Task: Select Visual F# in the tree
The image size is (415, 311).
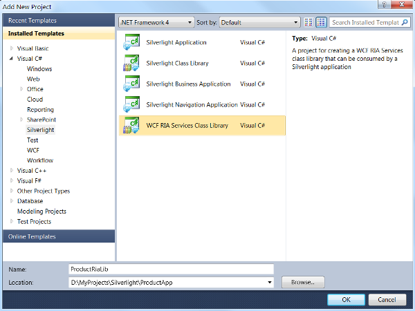Action: tap(29, 180)
